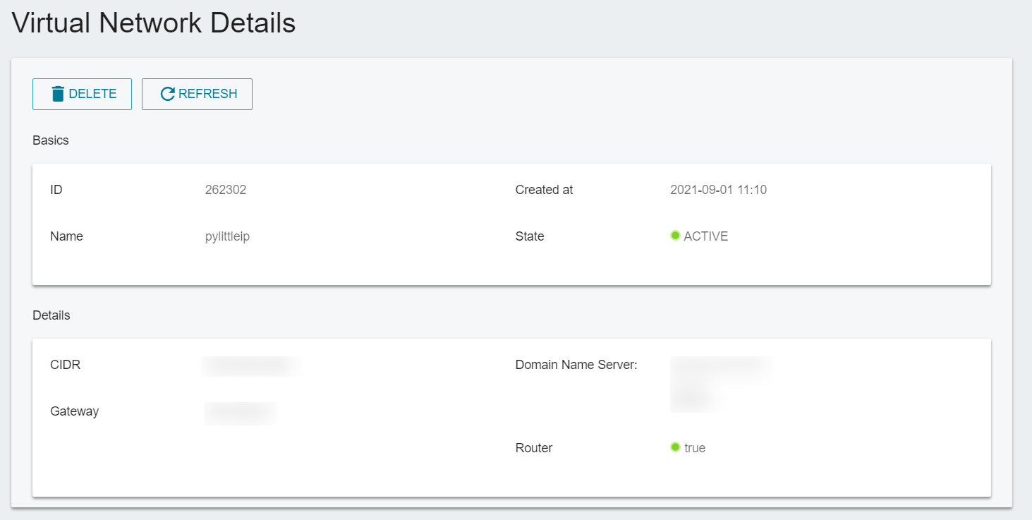Select the network name pylittleip
The image size is (1032, 520).
pyautogui.click(x=227, y=236)
